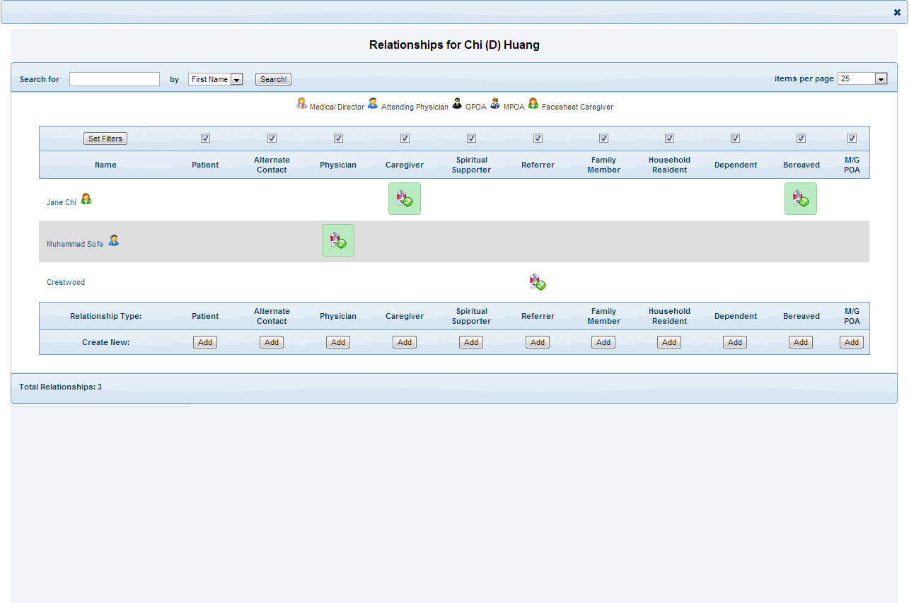Add a new Alternate Contact relationship
This screenshot has width=909, height=603.
coord(272,342)
